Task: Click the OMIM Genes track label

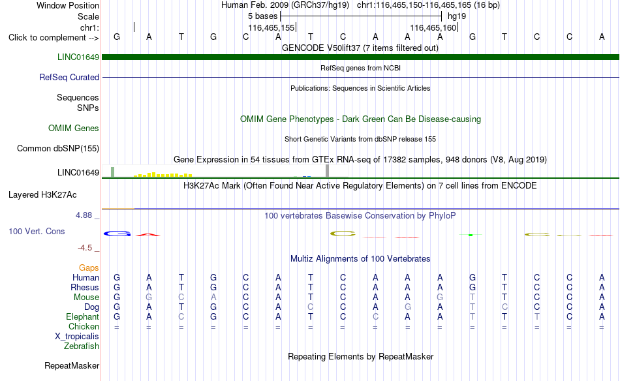Action: coord(74,128)
